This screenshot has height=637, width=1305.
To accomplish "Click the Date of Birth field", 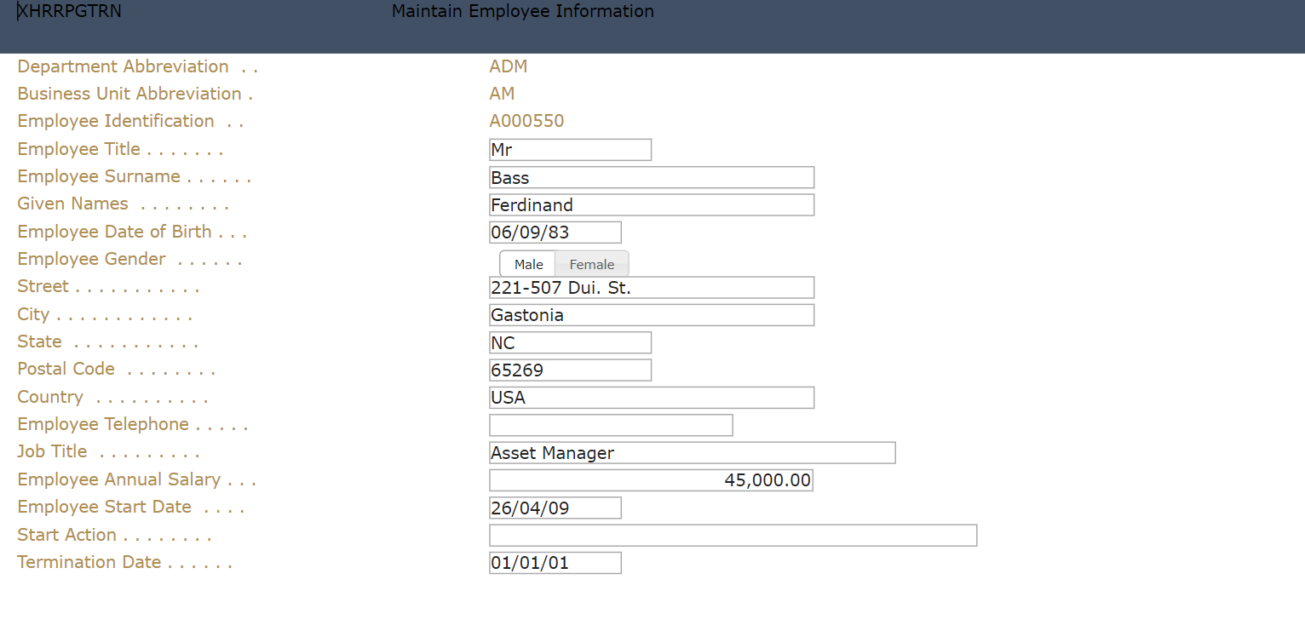I will point(555,232).
